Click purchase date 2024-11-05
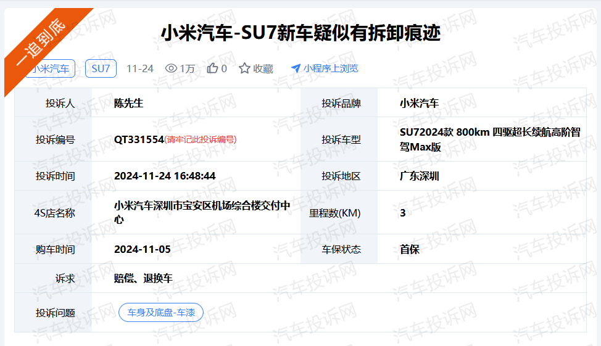Image resolution: width=601 pixels, height=346 pixels. (142, 249)
